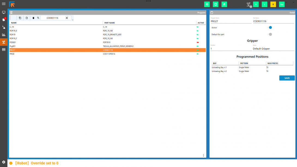Toggle the Default for part switch

point(270,34)
